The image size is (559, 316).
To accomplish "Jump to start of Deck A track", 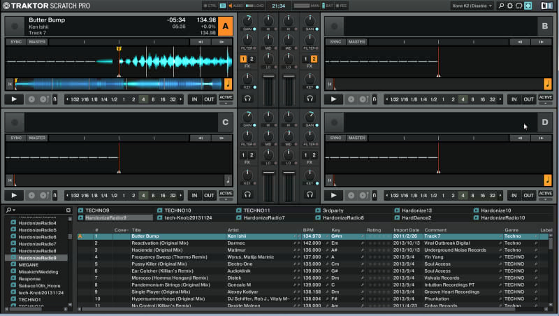I will point(10,84).
